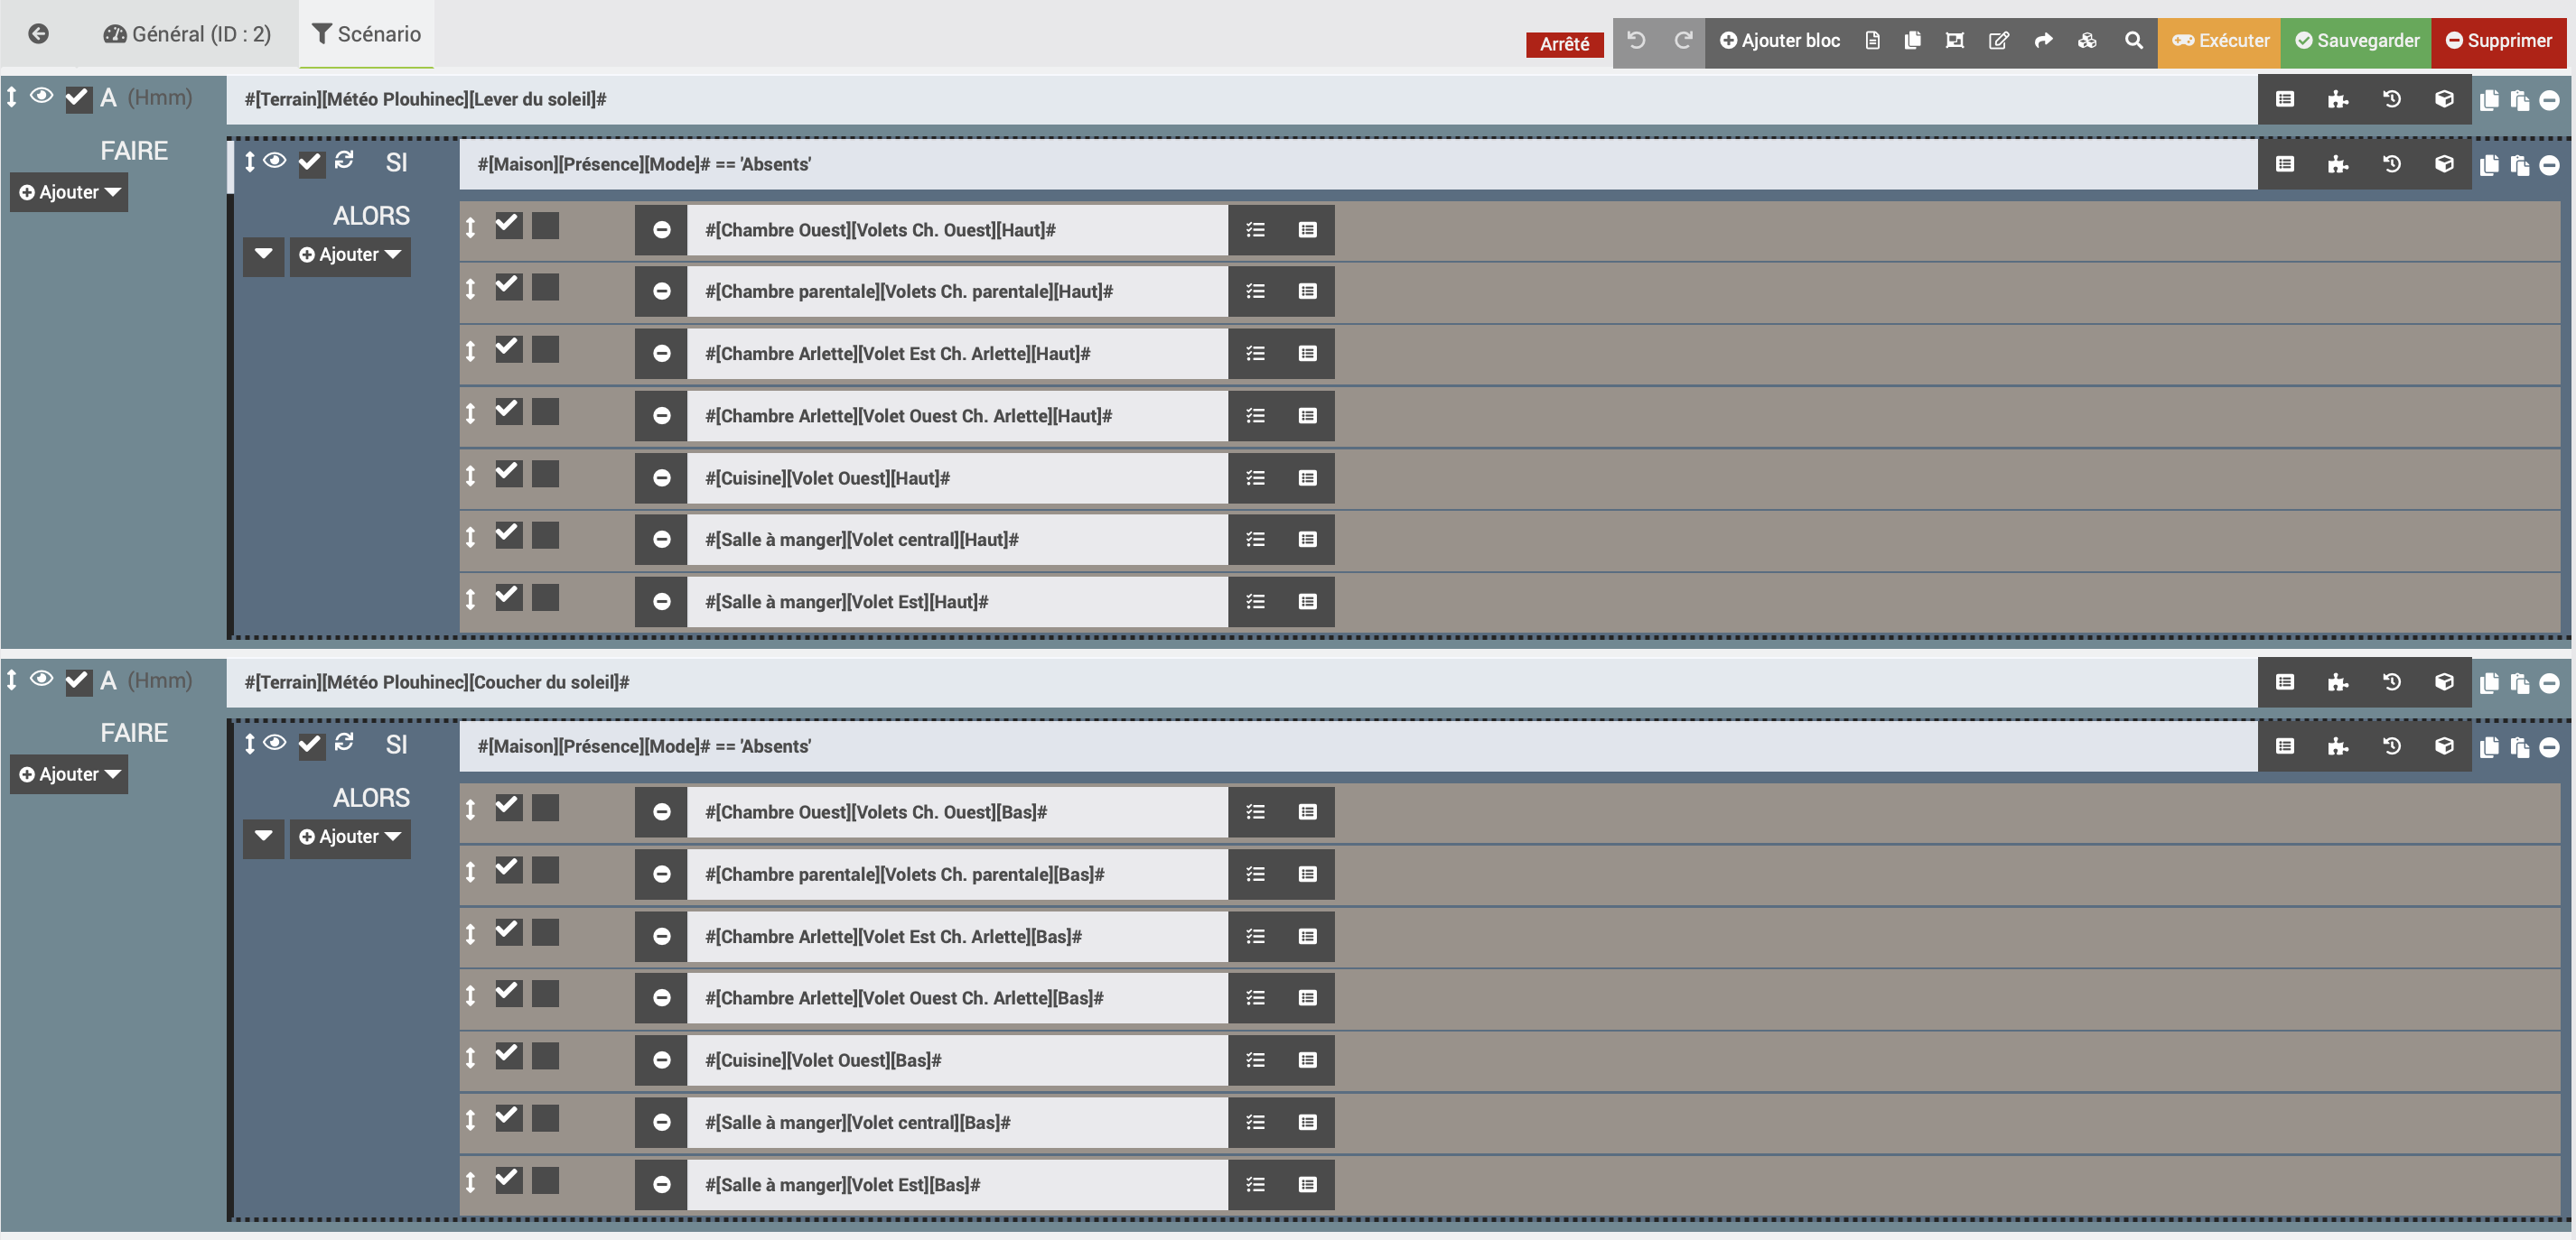Open the Ajouter dropdown under the first FAIRE

(x=69, y=192)
